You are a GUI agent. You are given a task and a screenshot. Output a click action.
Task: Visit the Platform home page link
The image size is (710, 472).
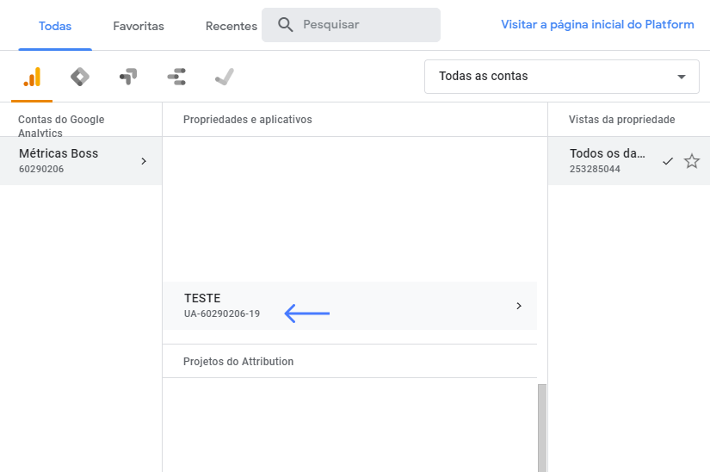(x=597, y=25)
